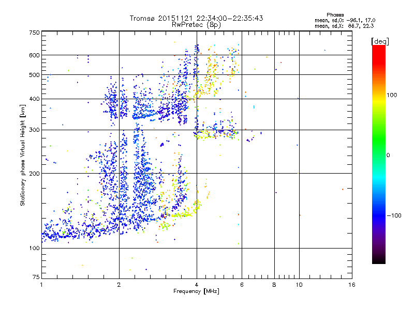Image resolution: width=414 pixels, height=310 pixels.
Task: Click the '2' x-axis frequency tick label
Action: coord(119,285)
